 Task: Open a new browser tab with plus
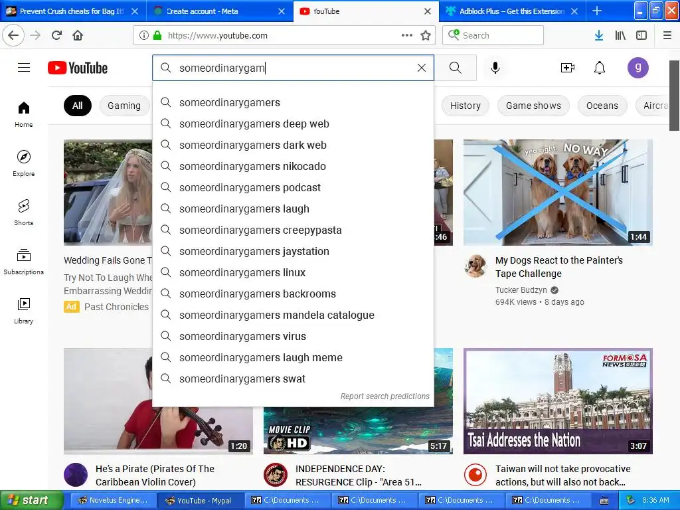coord(597,11)
